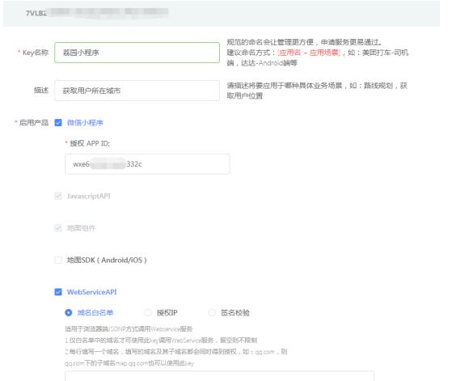Screen dimensions: 452x381
Task: Click the WebServiceAPI label text
Action: [92, 292]
